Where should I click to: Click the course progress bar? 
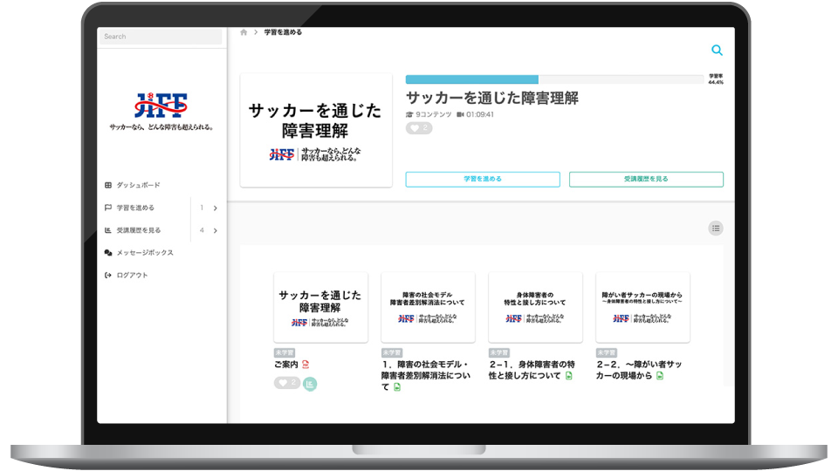coord(555,79)
